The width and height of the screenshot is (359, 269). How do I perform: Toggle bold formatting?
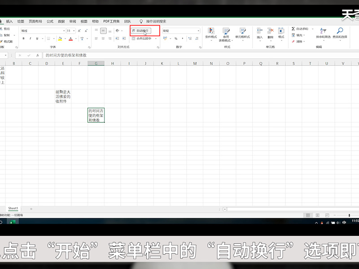[24, 39]
